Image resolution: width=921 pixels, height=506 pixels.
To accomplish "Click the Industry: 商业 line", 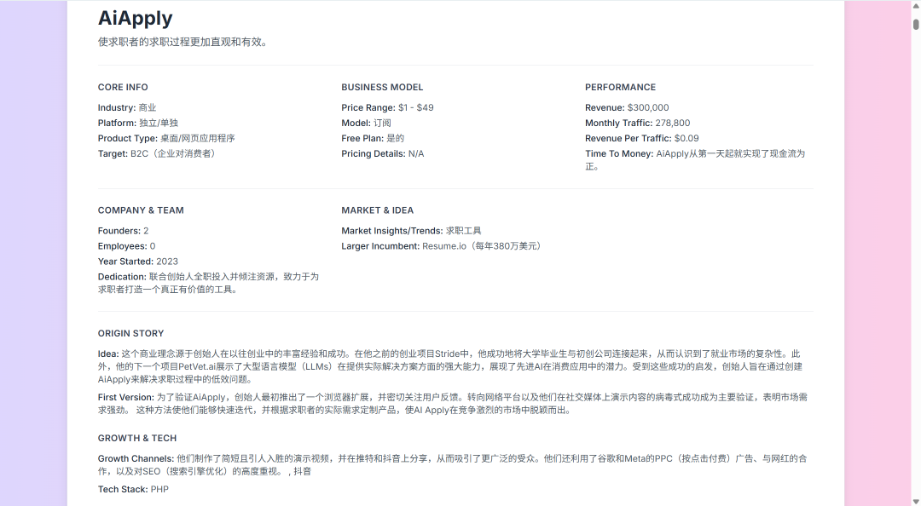I will [x=127, y=107].
